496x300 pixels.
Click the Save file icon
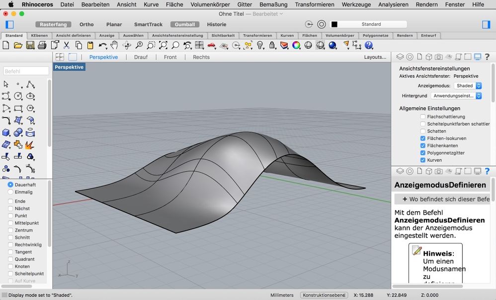[30, 46]
